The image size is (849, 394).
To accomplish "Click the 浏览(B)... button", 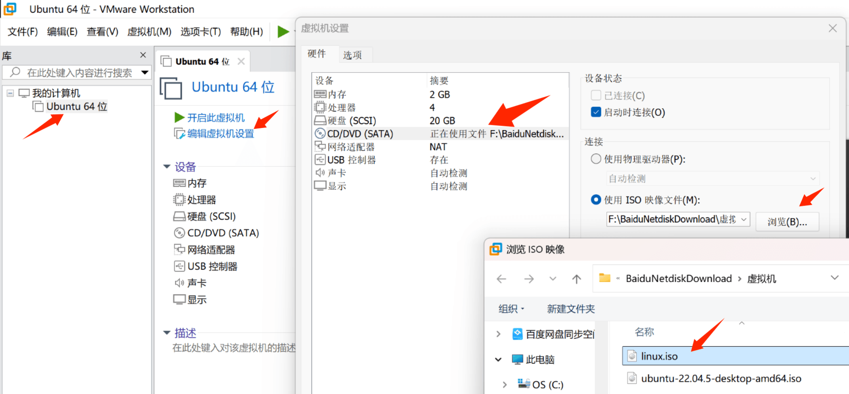I will [787, 222].
